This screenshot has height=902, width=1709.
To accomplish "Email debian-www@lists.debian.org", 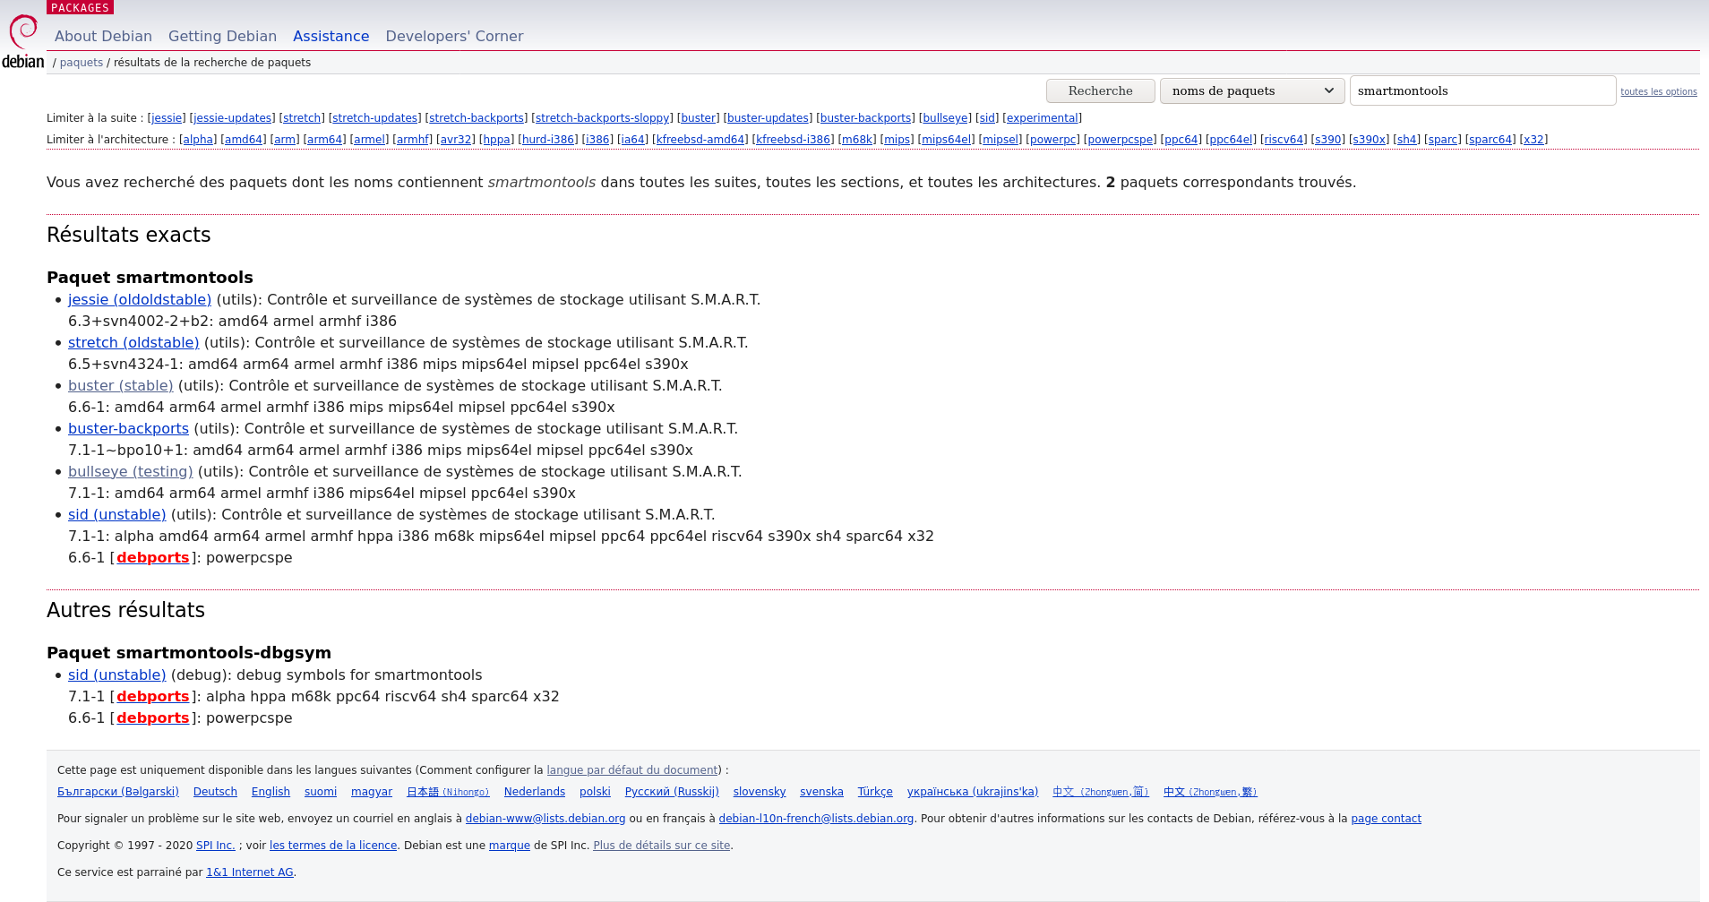I will 545,819.
